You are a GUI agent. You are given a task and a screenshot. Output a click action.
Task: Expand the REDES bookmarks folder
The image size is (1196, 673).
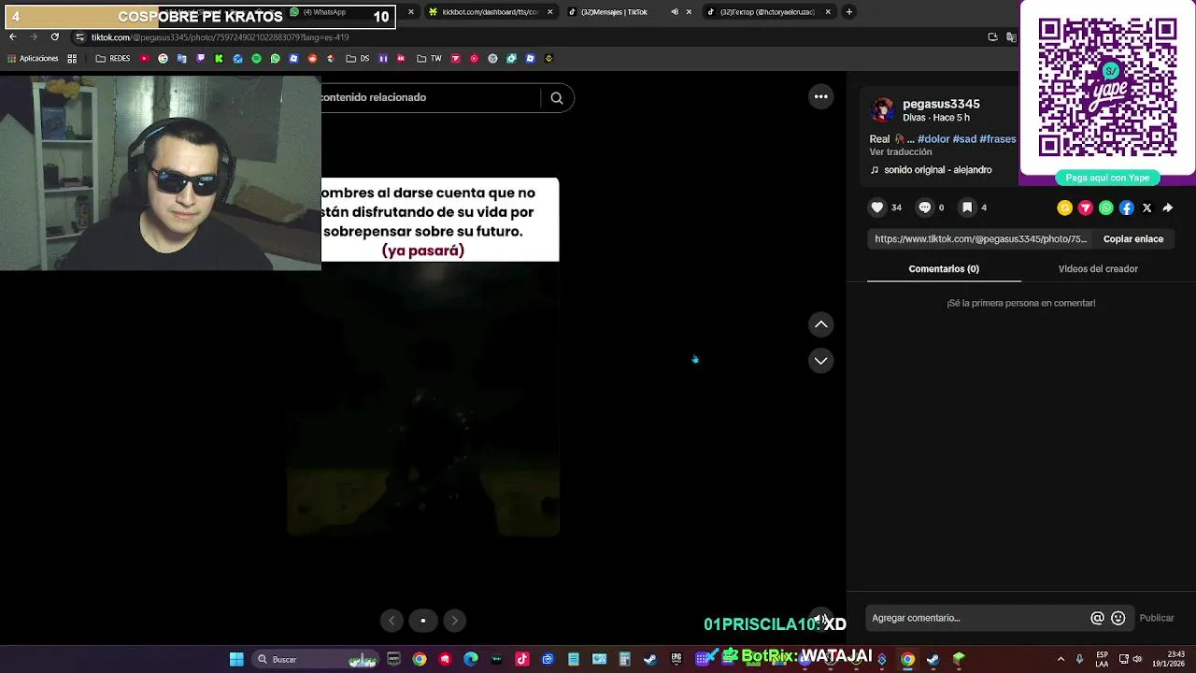[x=112, y=58]
